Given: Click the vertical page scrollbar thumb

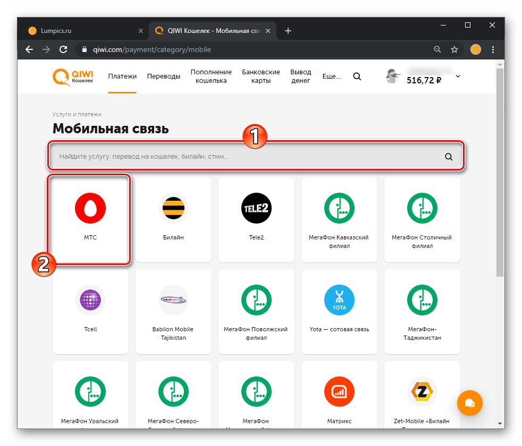Looking at the screenshot, I should 500,172.
